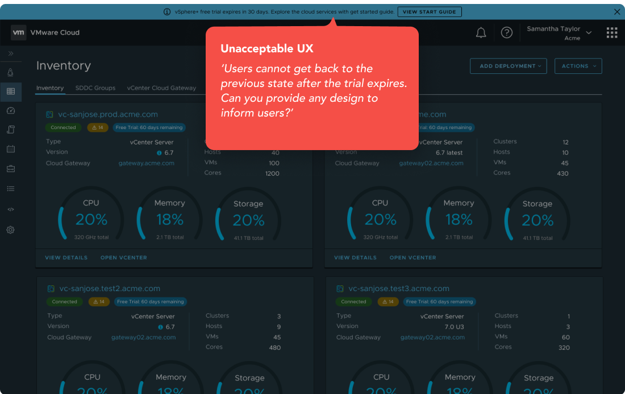Click the vm VMware Cloud logo

[45, 33]
